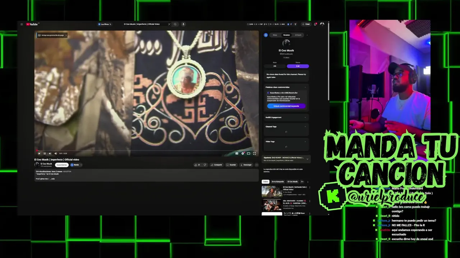The image size is (460, 258).
Task: Open options for the Sufriendo Solo video
Action: (x=310, y=187)
